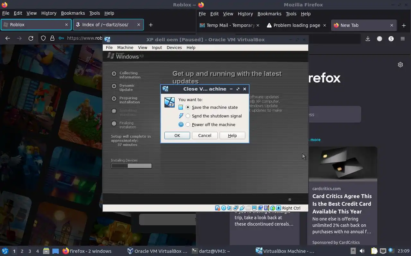411x256 pixels.
Task: Click VirtualBox Machine taskbar entry
Action: (x=285, y=251)
